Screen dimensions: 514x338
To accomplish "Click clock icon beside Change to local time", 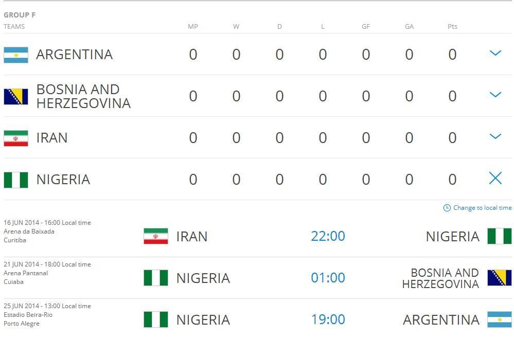I will (447, 208).
